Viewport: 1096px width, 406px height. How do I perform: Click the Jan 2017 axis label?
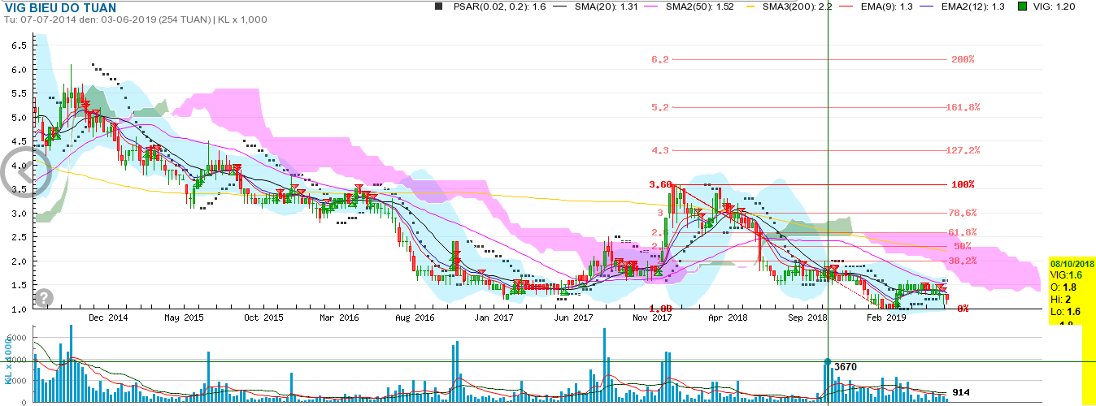[x=493, y=317]
